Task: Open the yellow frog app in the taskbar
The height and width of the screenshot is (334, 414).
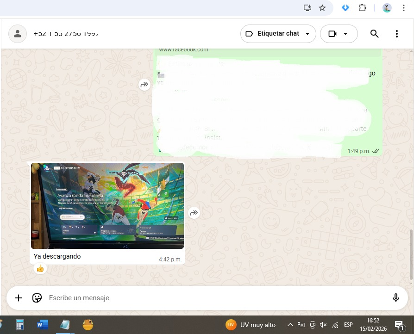Action: 88,325
